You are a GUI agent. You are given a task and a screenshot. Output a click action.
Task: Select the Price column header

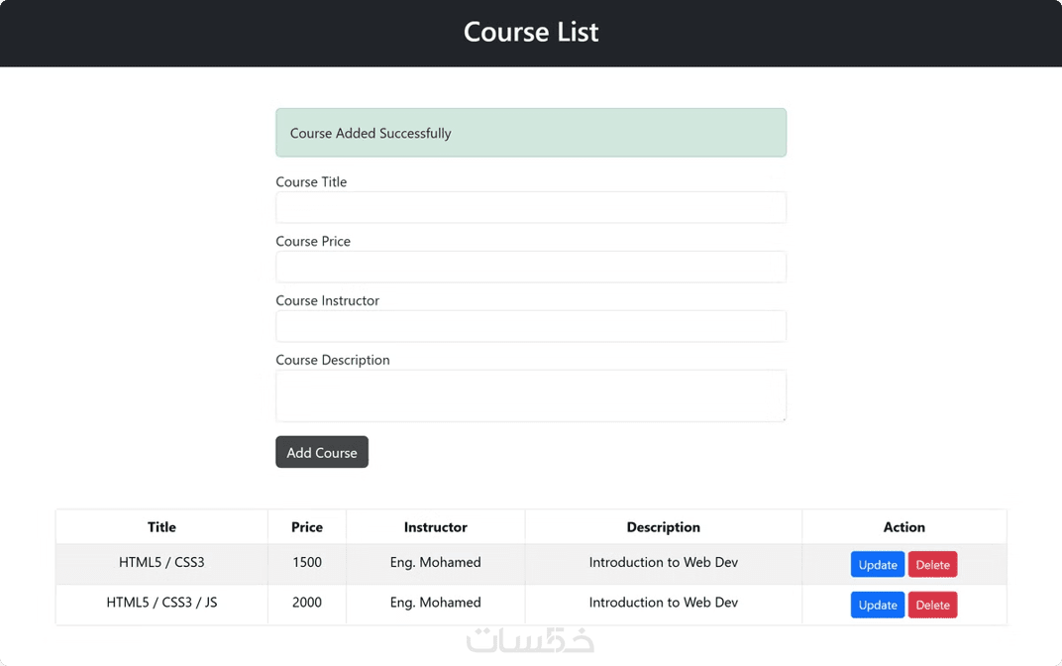(307, 527)
